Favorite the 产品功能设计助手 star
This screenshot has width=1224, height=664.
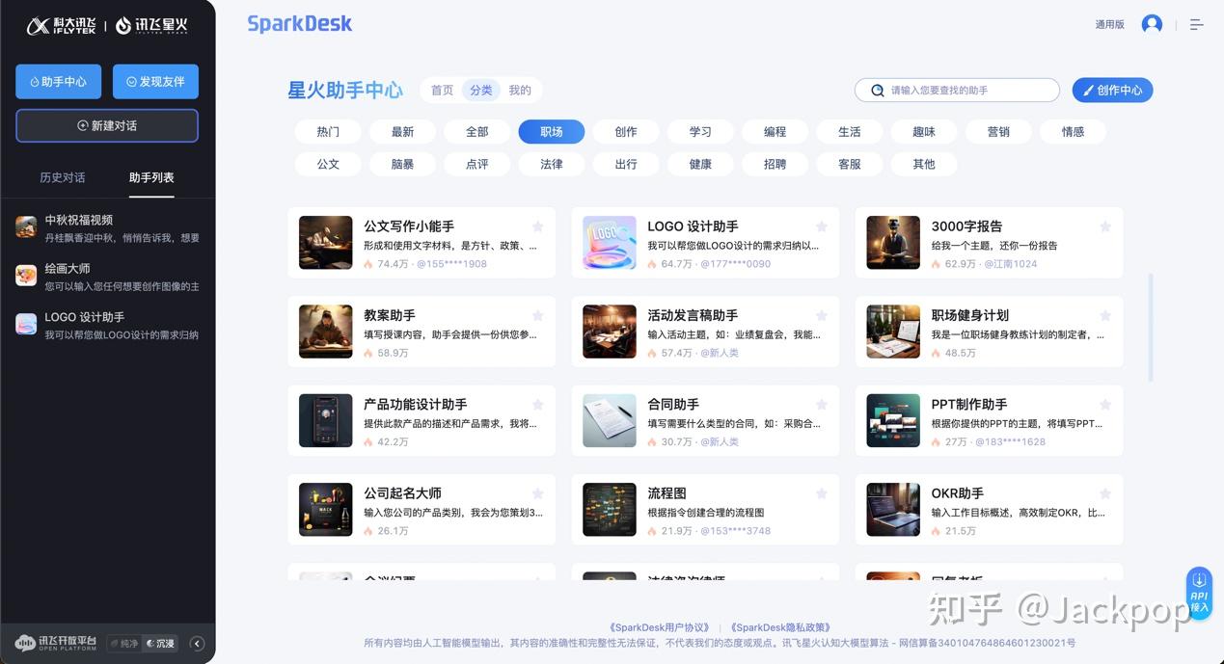point(538,405)
